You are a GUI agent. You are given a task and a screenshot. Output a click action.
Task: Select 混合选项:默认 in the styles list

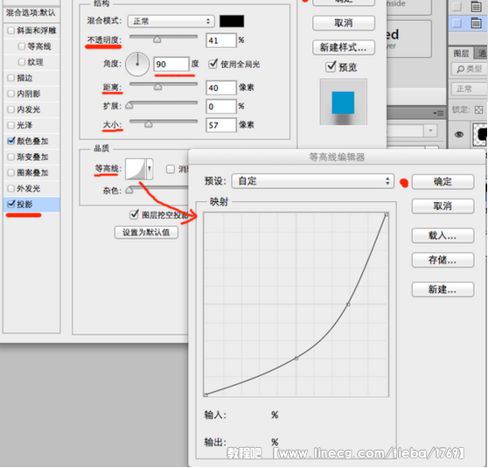coord(31,13)
